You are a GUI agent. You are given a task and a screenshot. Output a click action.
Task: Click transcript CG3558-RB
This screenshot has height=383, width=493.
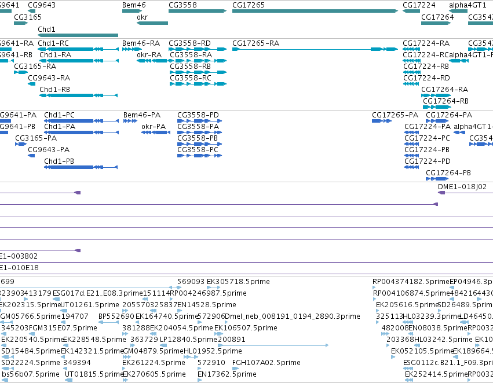point(190,66)
